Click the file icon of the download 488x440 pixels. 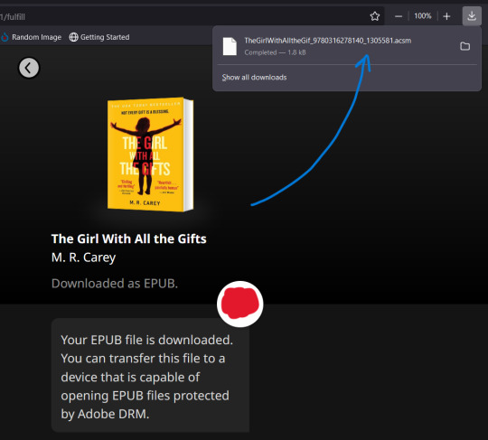pos(230,46)
